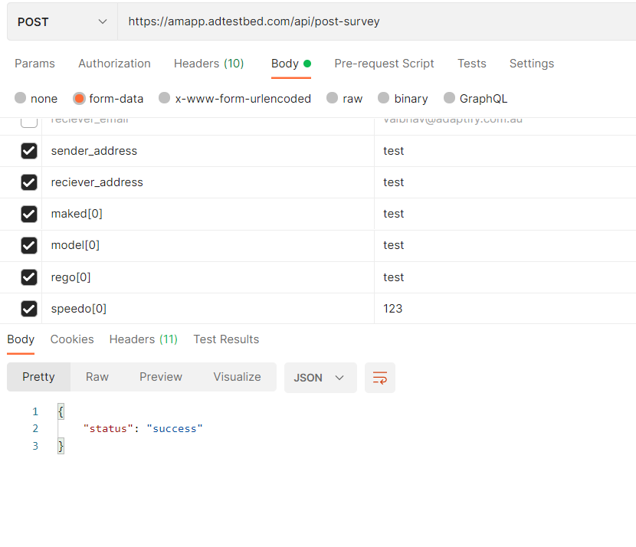Click the sender_address key cell

tap(208, 151)
